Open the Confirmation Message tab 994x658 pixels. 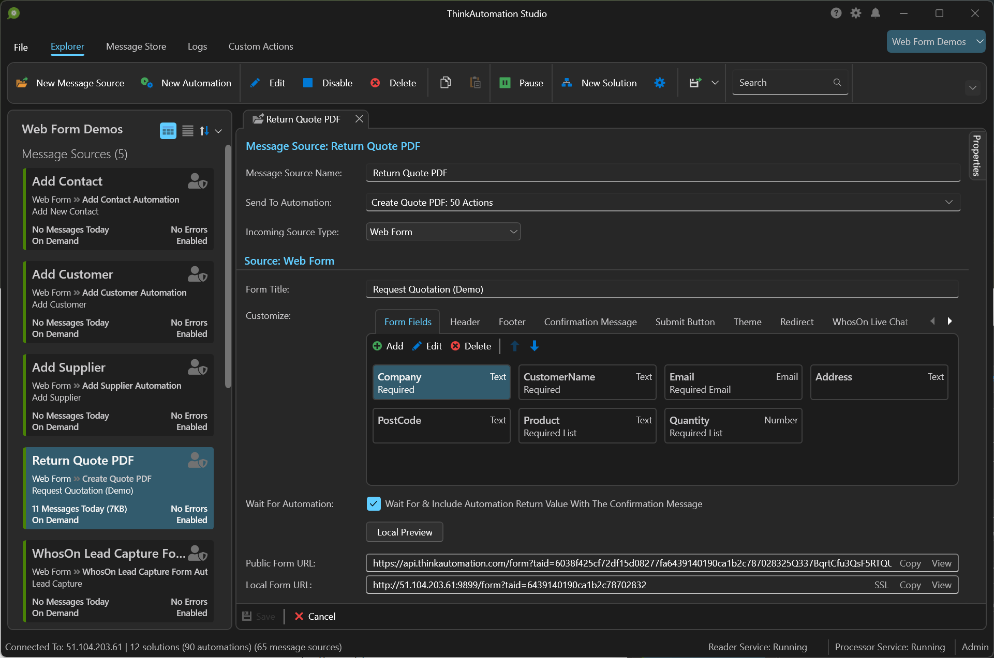pos(590,322)
